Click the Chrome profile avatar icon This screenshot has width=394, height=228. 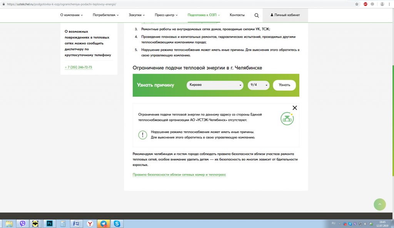point(382,4)
